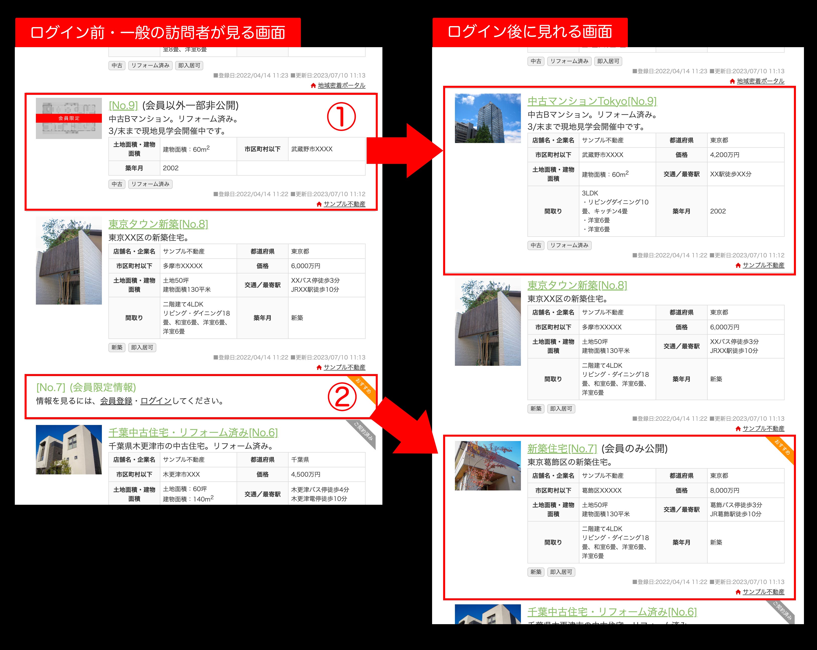Open 中古マンションTokyo[No.9] listing title
Viewport: 817px width, 650px height.
click(x=592, y=101)
